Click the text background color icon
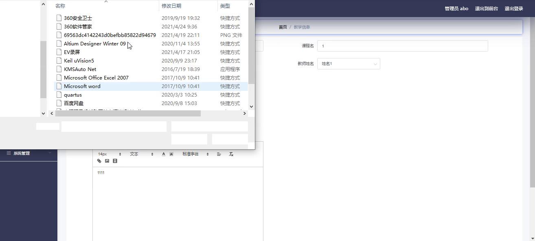 click(171, 154)
